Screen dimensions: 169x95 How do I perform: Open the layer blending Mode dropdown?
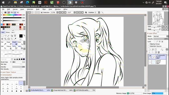tap(161, 36)
